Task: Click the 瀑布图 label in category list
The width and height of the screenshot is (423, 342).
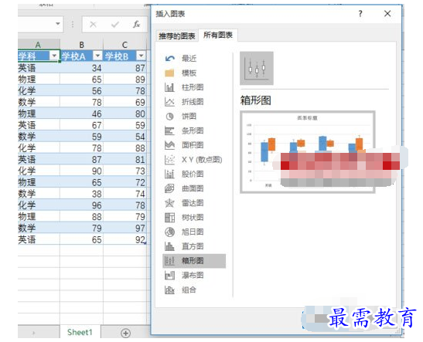Action: pos(193,275)
